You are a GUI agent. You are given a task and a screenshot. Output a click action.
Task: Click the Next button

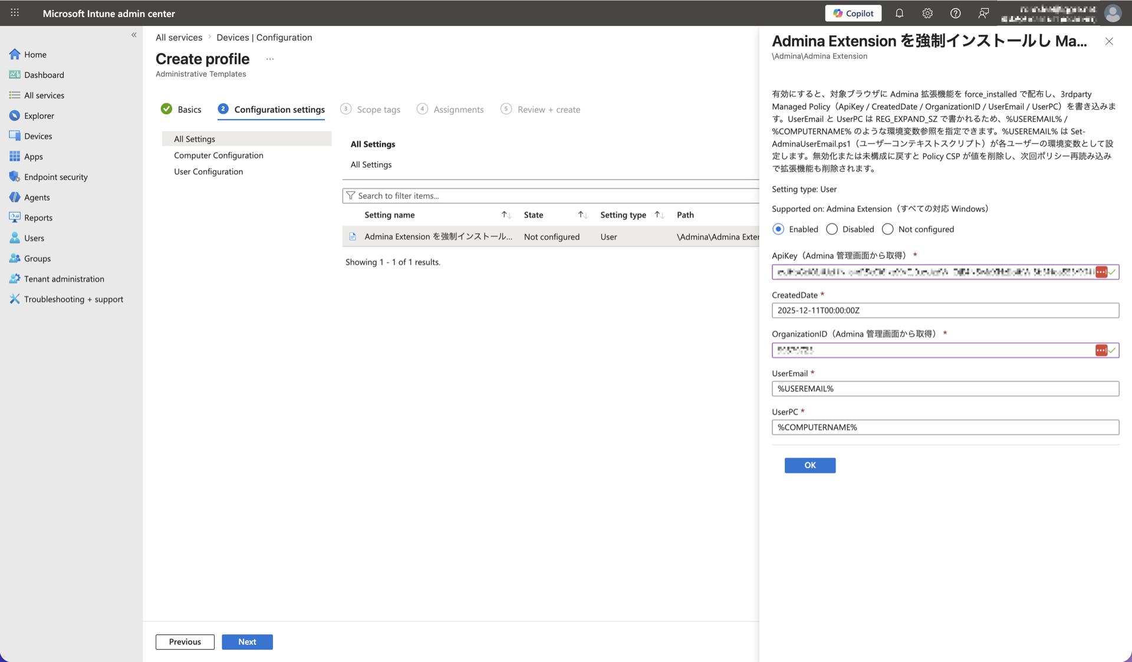247,642
